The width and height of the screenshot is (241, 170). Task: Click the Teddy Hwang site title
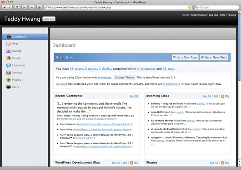pyautogui.click(x=22, y=19)
